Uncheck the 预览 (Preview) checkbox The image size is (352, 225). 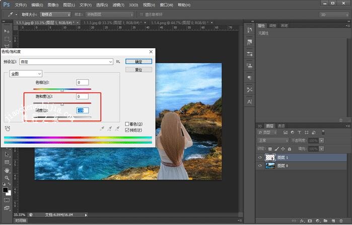127,130
